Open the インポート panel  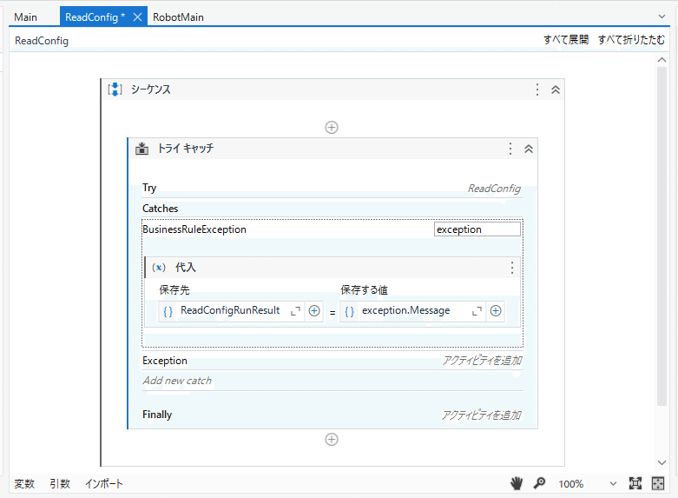104,484
